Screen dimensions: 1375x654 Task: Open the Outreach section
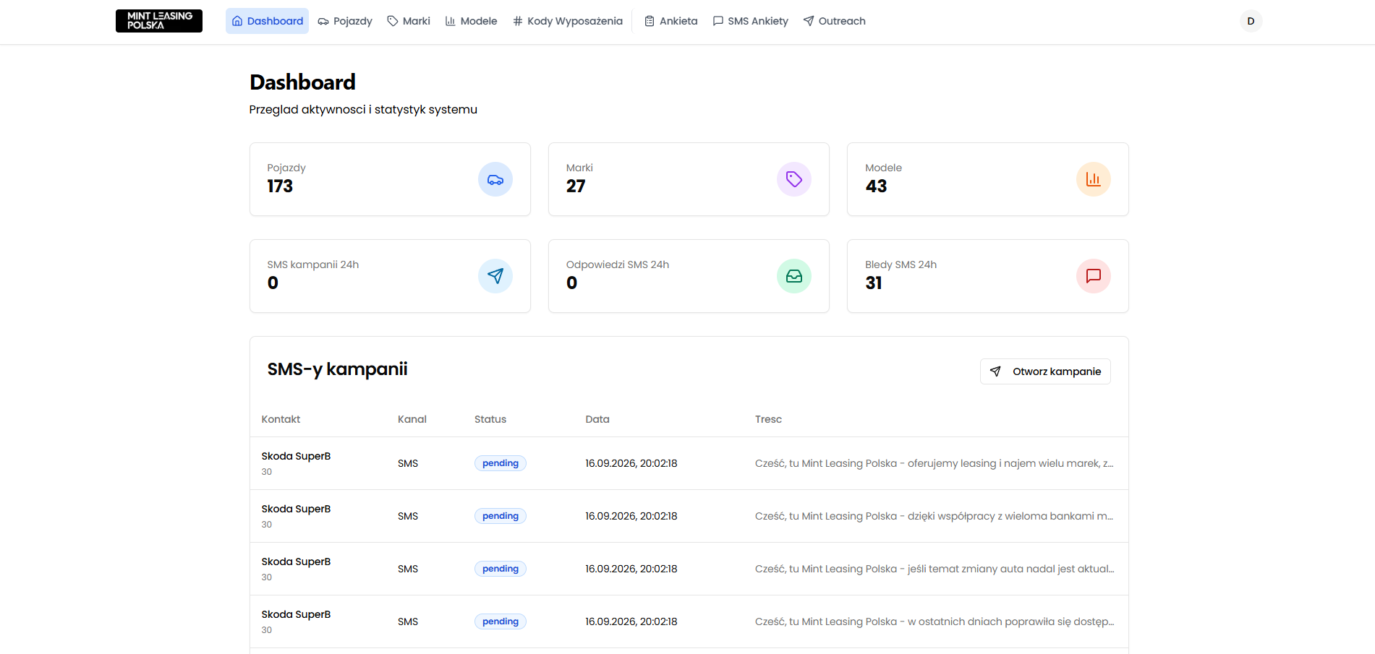click(835, 21)
